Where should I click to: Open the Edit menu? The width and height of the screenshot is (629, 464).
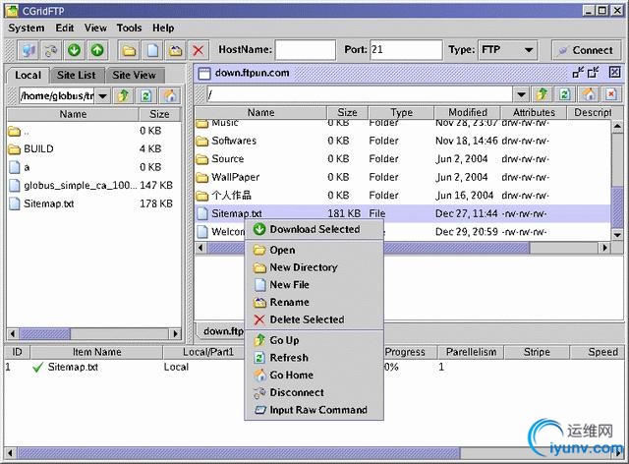coord(65,29)
